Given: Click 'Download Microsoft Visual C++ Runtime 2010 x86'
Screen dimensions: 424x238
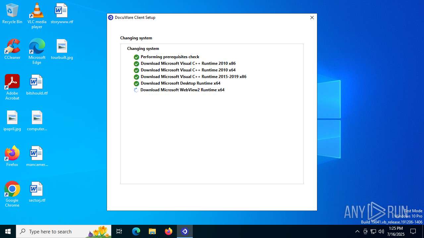Looking at the screenshot, I should click(x=188, y=63).
